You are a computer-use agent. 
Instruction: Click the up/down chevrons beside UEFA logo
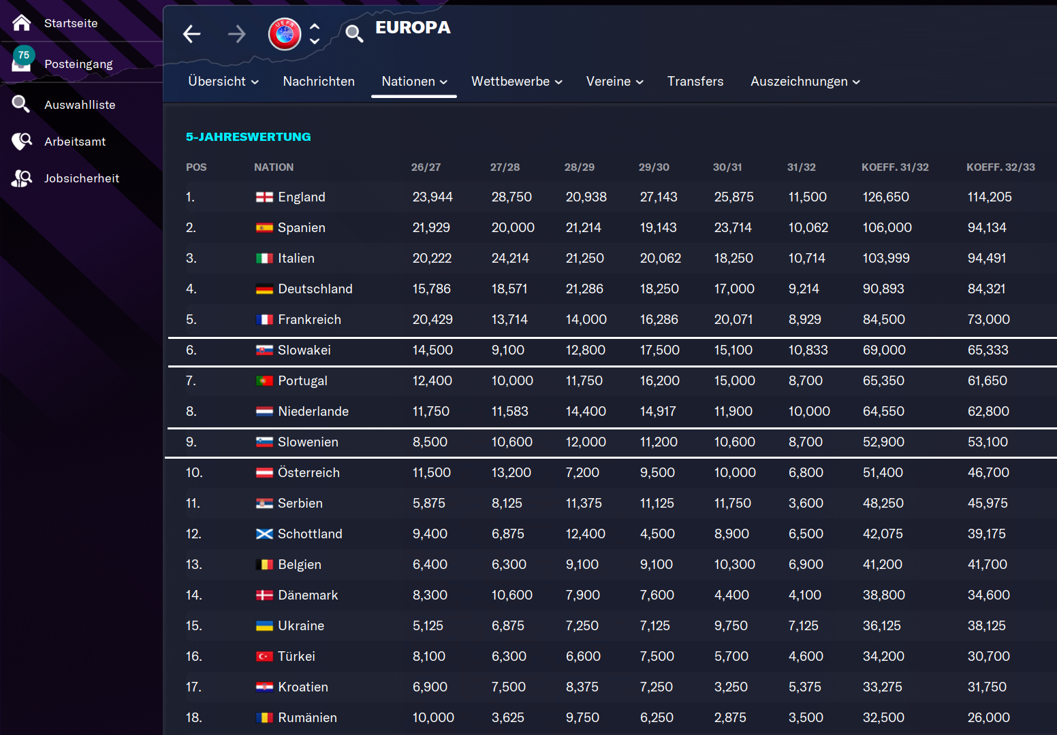315,34
